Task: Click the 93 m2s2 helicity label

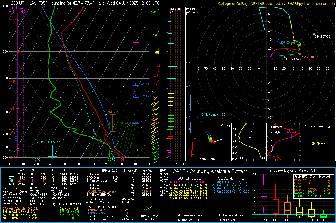Action: tap(54, 142)
